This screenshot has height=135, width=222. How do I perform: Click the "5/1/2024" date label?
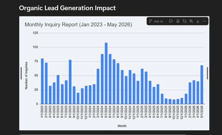[x=106, y=112]
